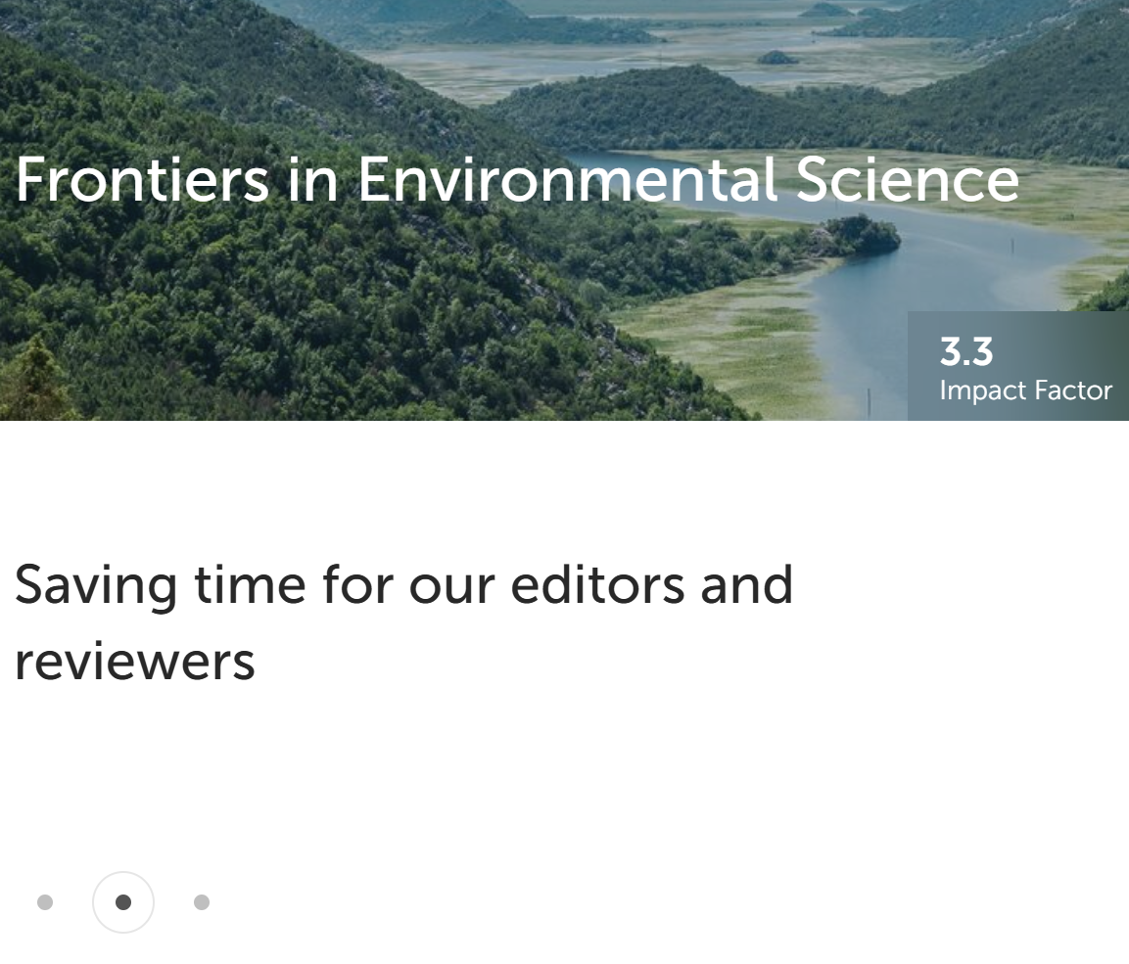Switch to the third carousel slide dot
Viewport: 1129px width, 964px height.
[202, 902]
